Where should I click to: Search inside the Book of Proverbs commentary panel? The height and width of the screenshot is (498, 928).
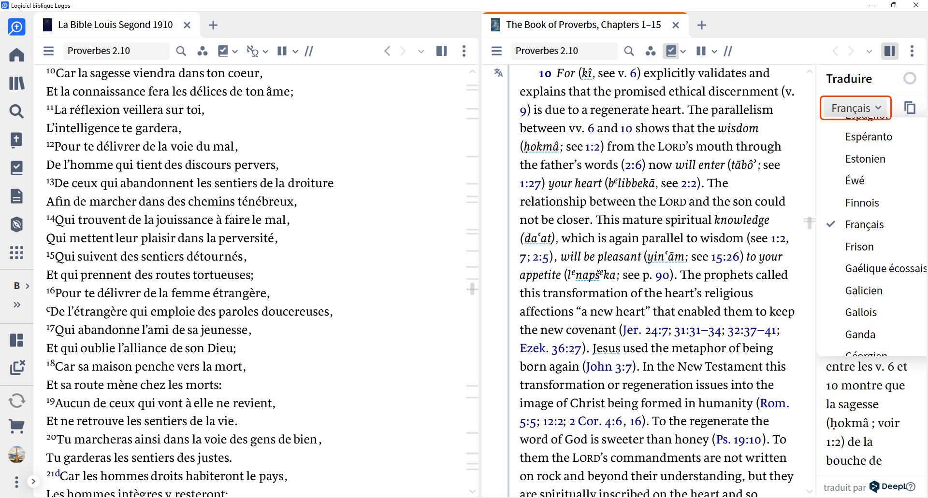(629, 51)
